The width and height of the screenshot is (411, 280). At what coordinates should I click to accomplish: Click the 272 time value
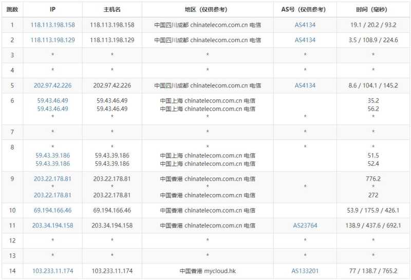tap(373, 195)
